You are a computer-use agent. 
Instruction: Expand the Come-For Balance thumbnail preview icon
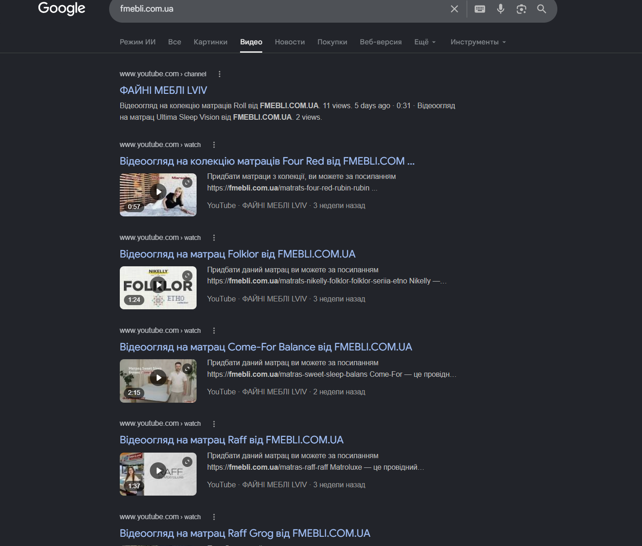[x=187, y=368]
